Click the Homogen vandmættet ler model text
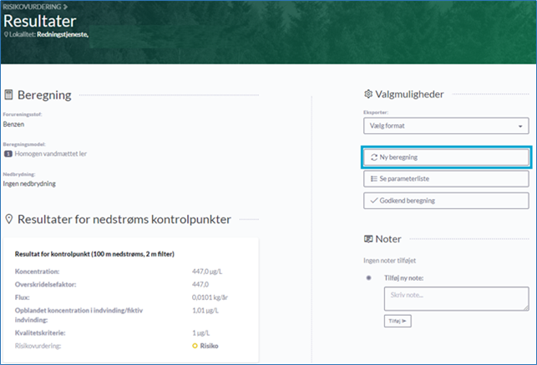This screenshot has width=537, height=365. coord(50,154)
